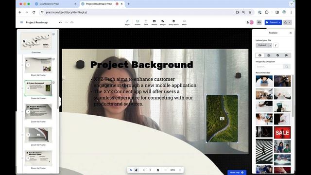Choose the red SALE recommended image
Image resolution: width=311 pixels, height=175 pixels.
(x=282, y=132)
